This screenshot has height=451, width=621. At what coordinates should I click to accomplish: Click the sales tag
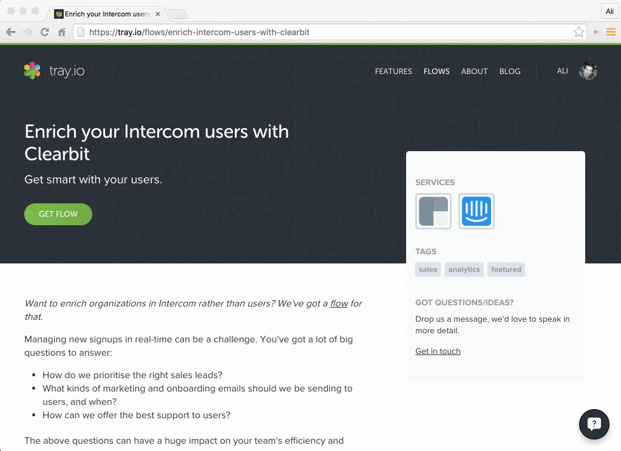point(427,270)
